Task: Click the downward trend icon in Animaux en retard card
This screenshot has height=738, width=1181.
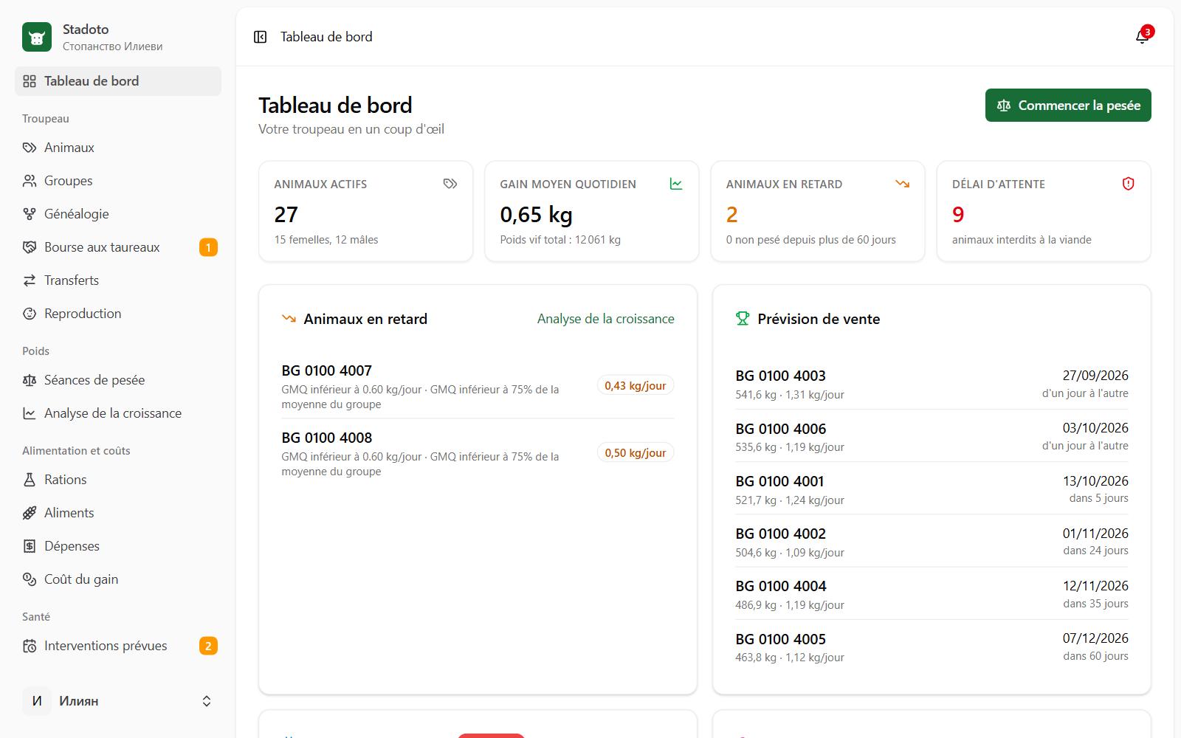Action: 902,184
